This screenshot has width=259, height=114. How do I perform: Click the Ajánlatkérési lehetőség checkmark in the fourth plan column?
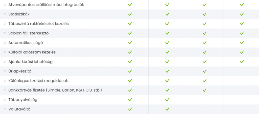(x=242, y=62)
